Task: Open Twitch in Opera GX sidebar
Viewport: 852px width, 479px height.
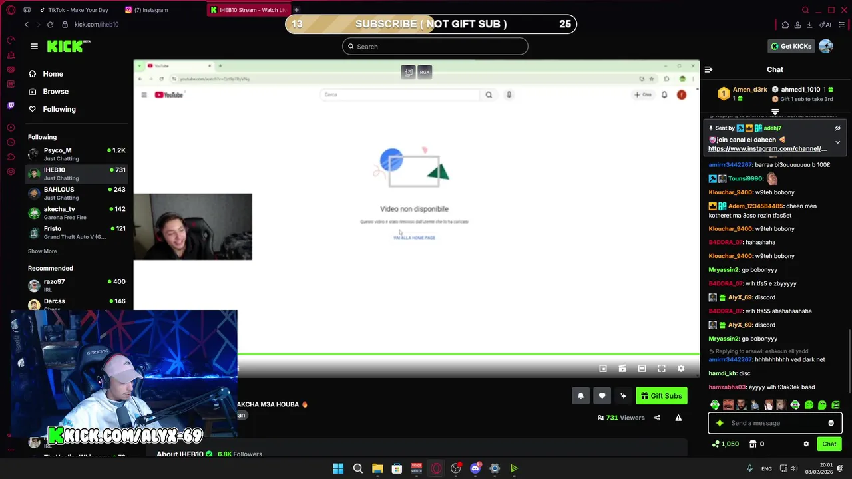Action: 11,105
